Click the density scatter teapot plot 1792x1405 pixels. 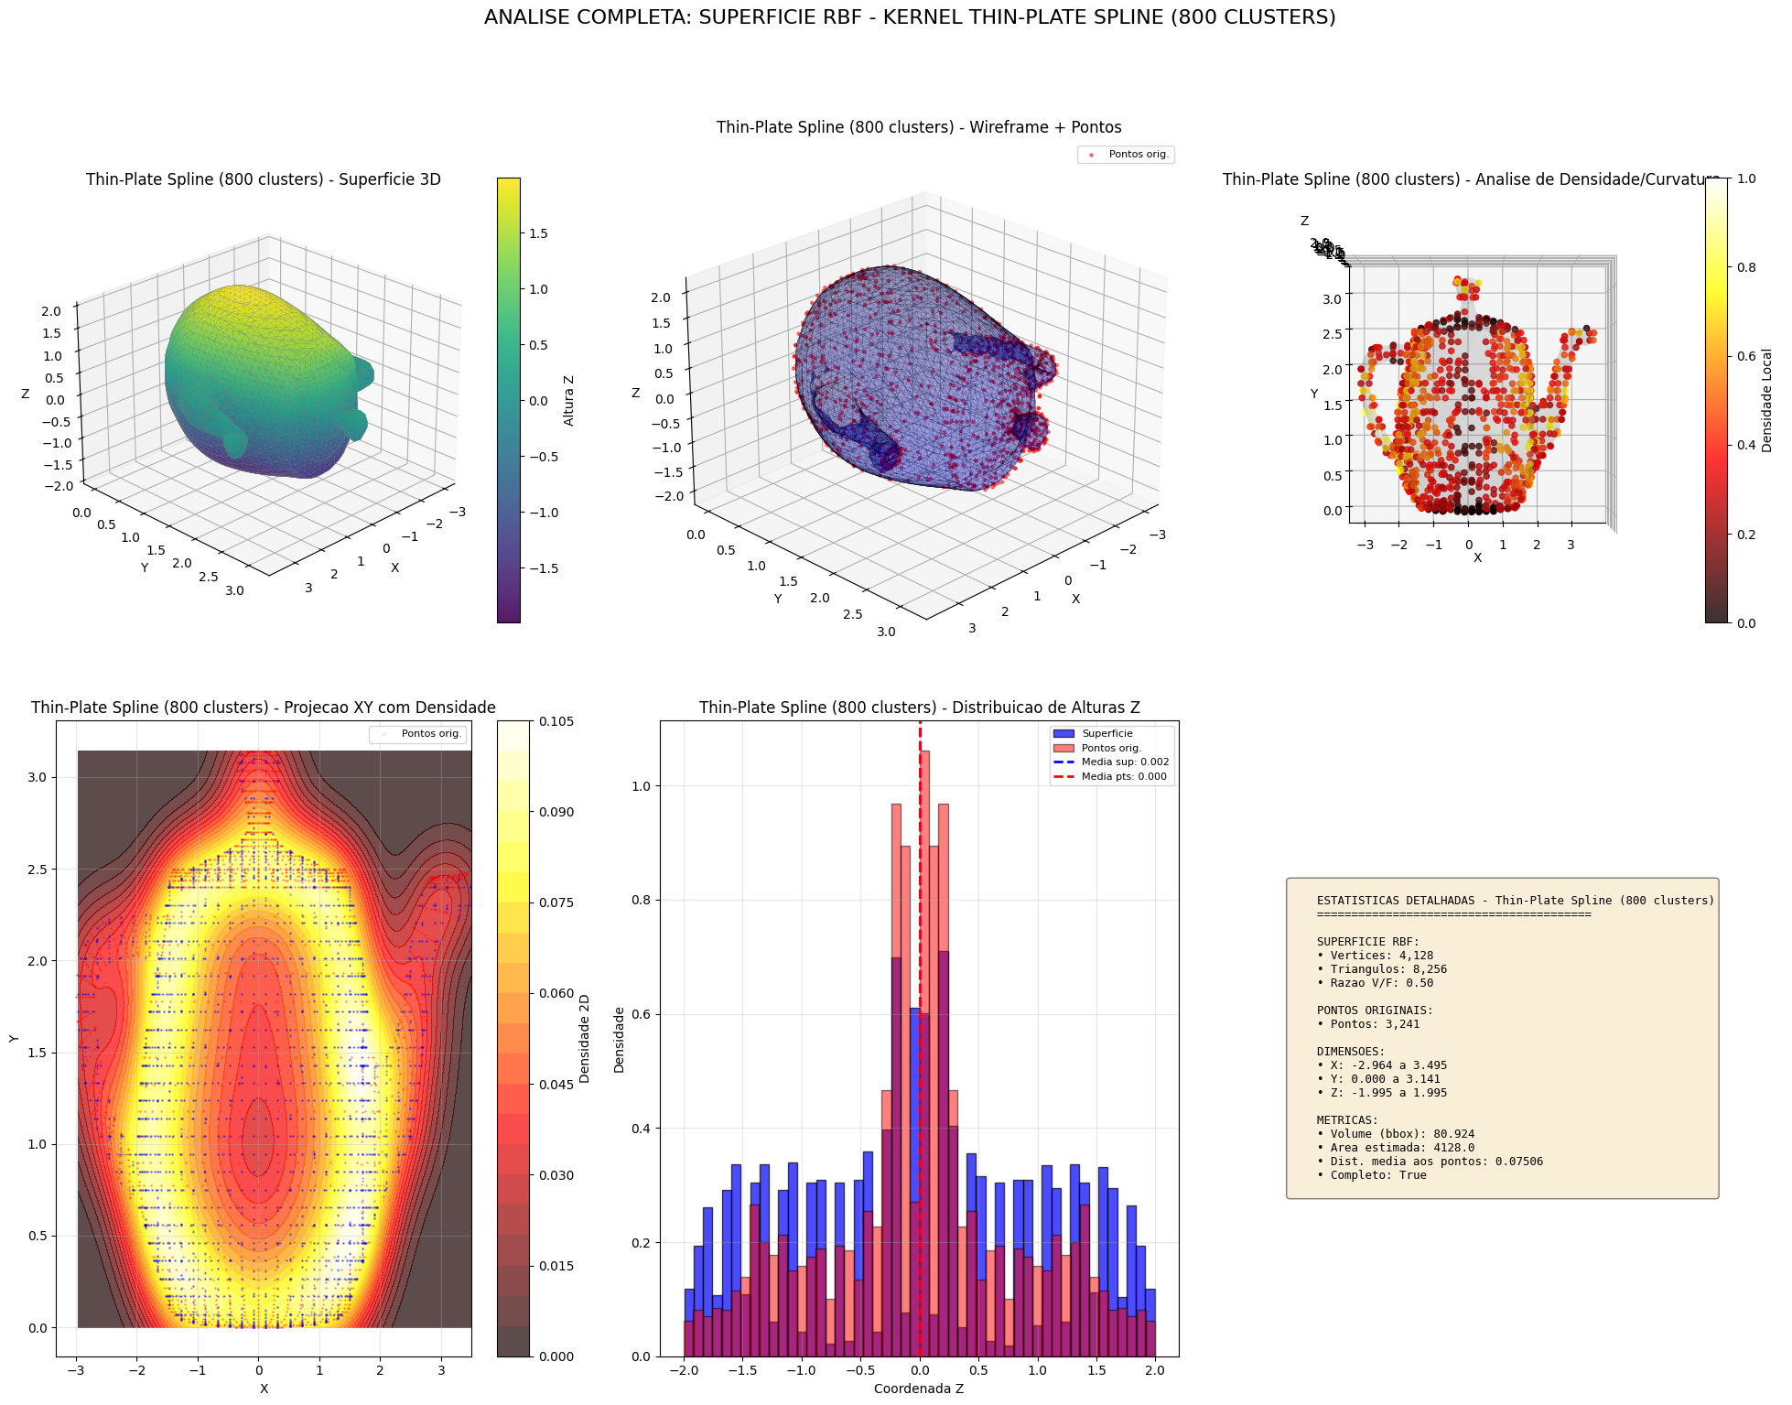pos(1469,412)
